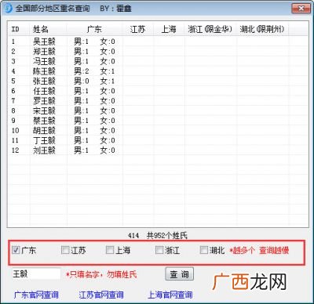This screenshot has width=314, height=304.
Task: Select the row 宋王毅
Action: [x=159, y=110]
